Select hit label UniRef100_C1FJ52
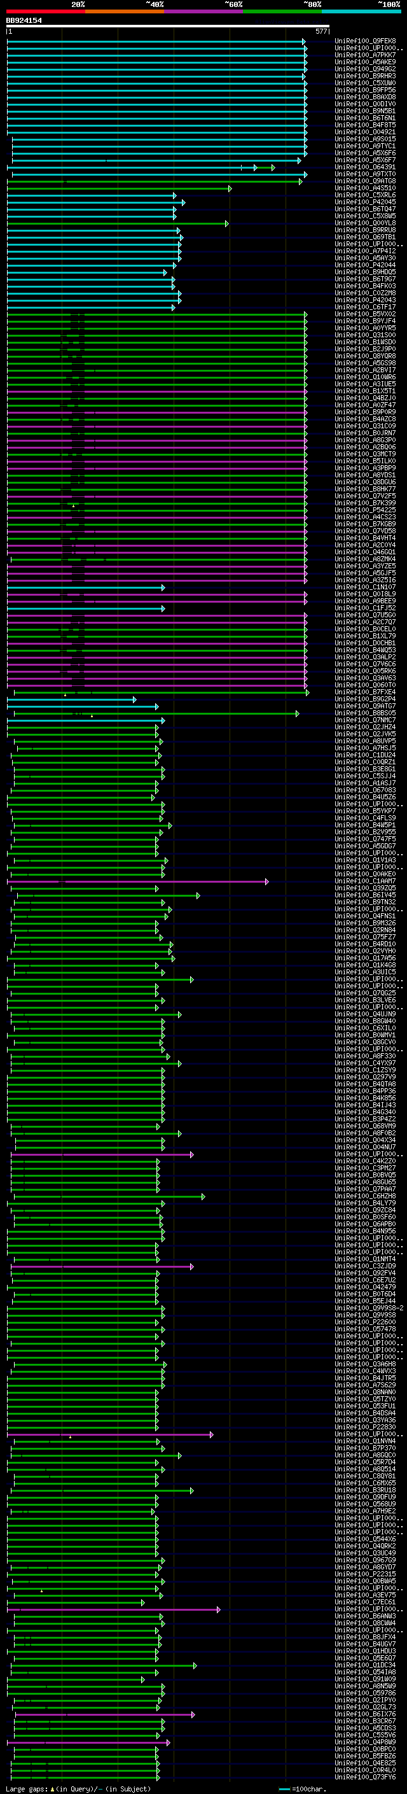 (x=365, y=608)
